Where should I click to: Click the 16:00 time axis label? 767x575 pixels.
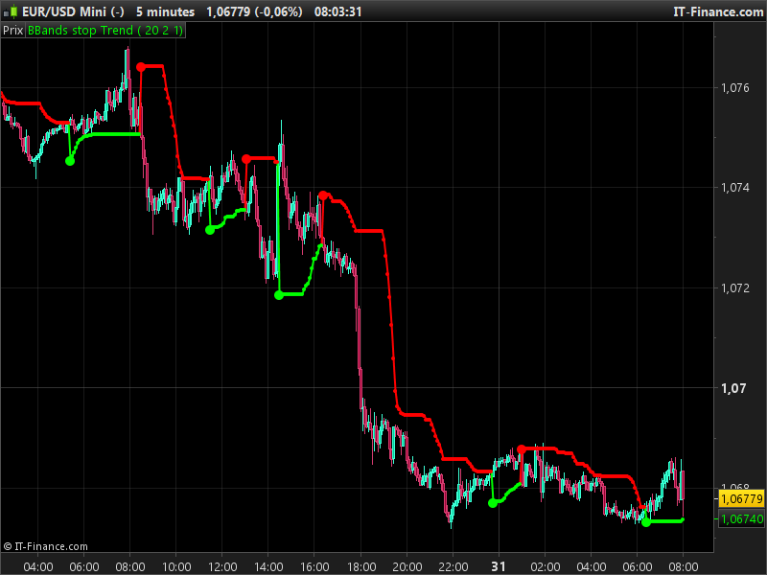click(x=314, y=566)
